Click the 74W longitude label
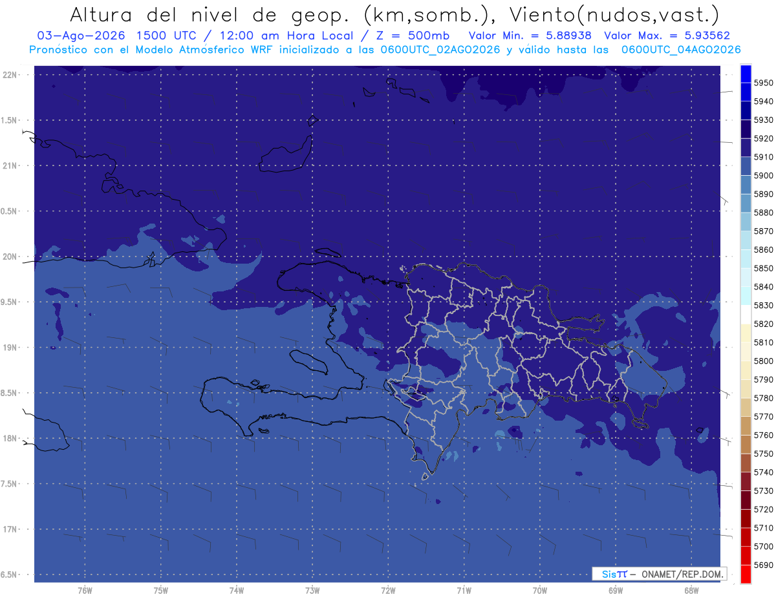 [x=237, y=591]
